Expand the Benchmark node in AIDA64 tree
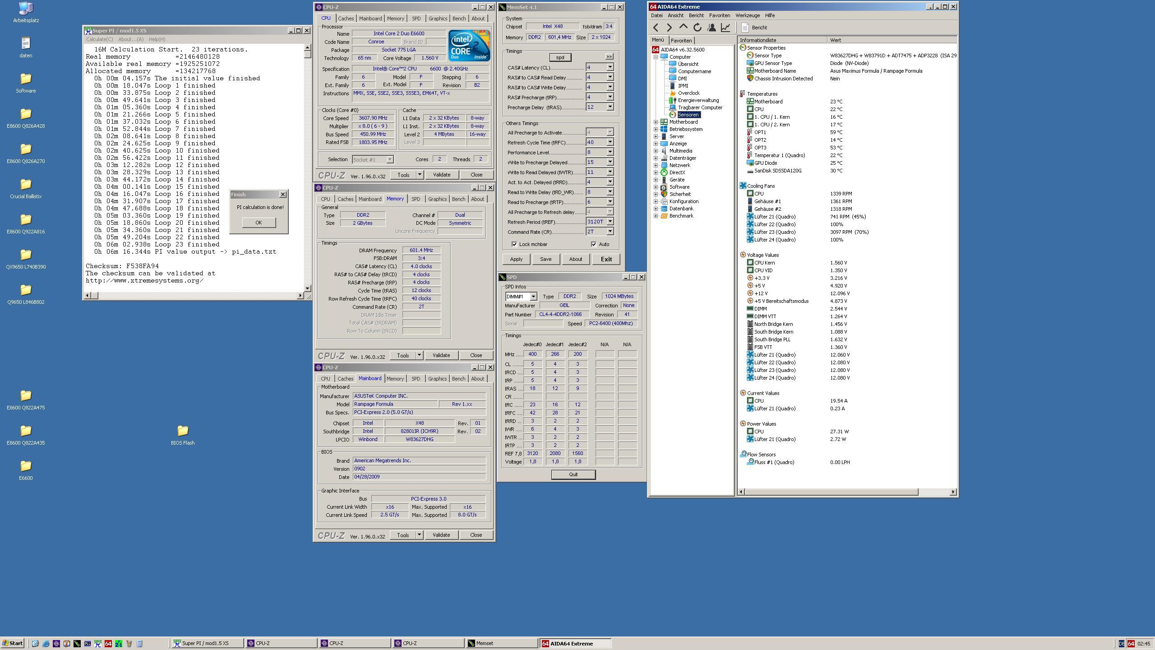This screenshot has width=1155, height=650. click(x=656, y=216)
